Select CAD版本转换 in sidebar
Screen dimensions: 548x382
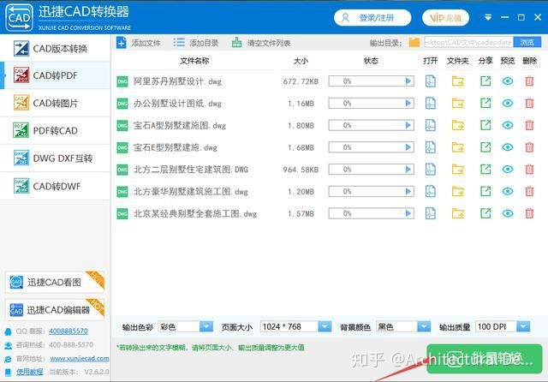pyautogui.click(x=55, y=48)
